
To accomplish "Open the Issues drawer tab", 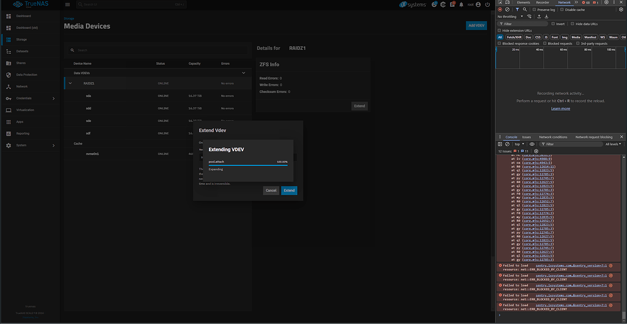I will [x=526, y=137].
